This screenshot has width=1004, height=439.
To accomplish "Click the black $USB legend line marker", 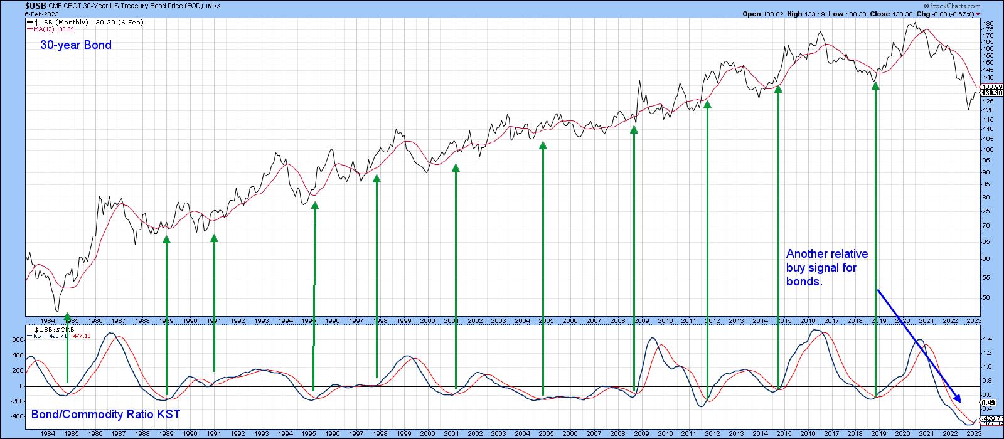I will 29,22.
